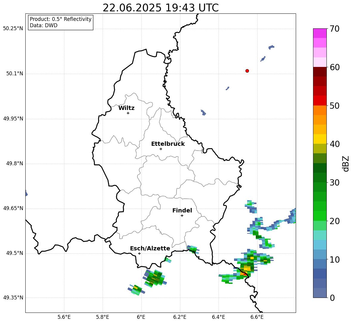This screenshot has width=353, height=323.
Task: Click the colorbar value 50
Action: [x=335, y=105]
